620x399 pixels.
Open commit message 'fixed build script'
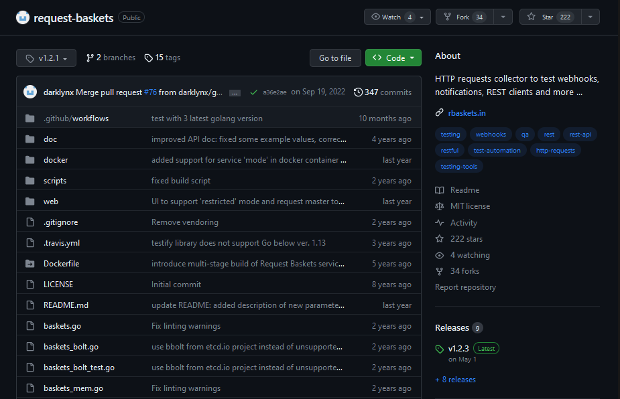181,181
